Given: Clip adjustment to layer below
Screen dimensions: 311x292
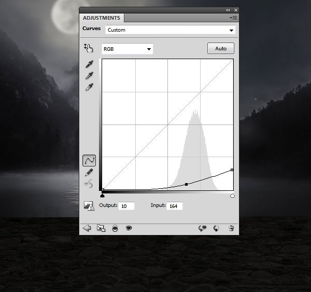Looking at the screenshot, I should (x=115, y=228).
